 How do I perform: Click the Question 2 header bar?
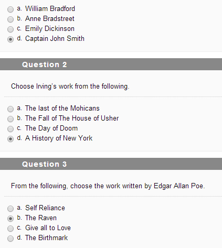(111, 64)
